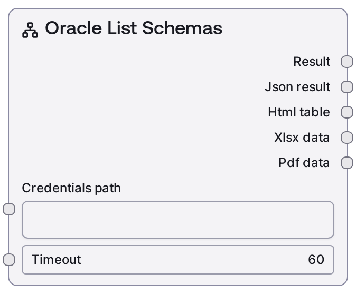Select the Oracle List Schemas node title
Viewport: 356px width, 294px height.
133,28
